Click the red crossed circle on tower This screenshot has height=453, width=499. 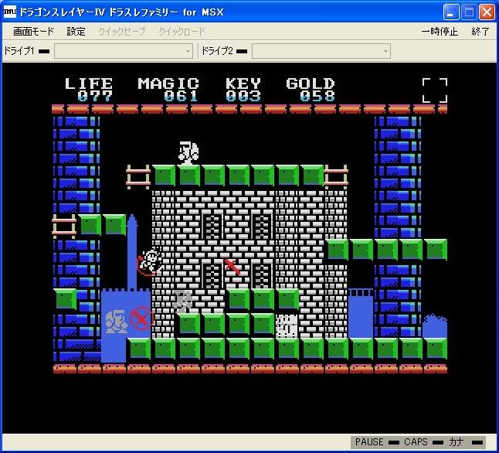pos(141,318)
